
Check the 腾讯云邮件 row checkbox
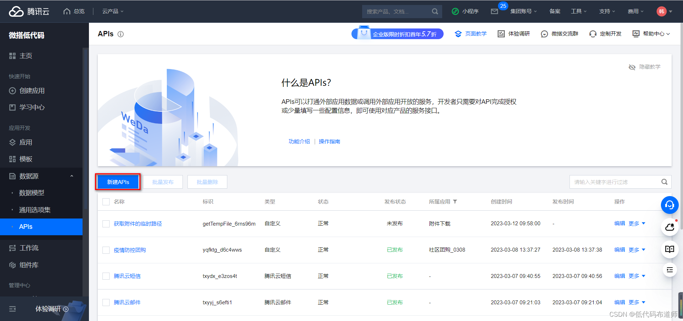tap(106, 302)
